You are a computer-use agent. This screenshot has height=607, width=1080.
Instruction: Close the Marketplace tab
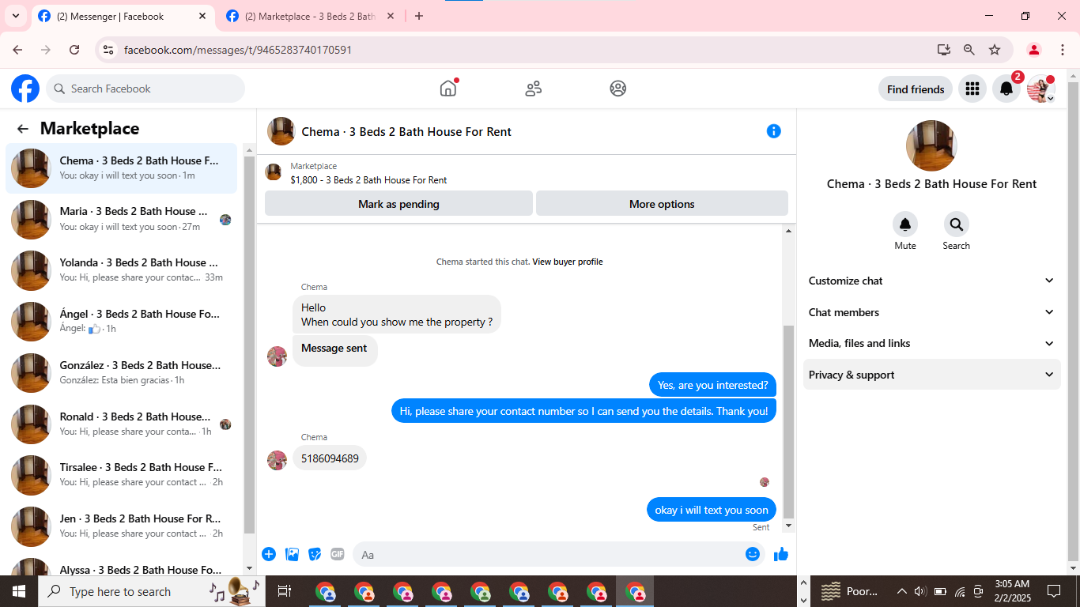(x=391, y=16)
